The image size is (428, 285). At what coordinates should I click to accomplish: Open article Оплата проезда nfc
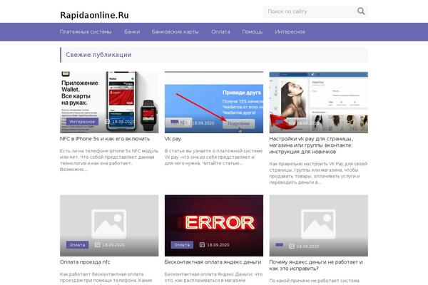coord(85,262)
